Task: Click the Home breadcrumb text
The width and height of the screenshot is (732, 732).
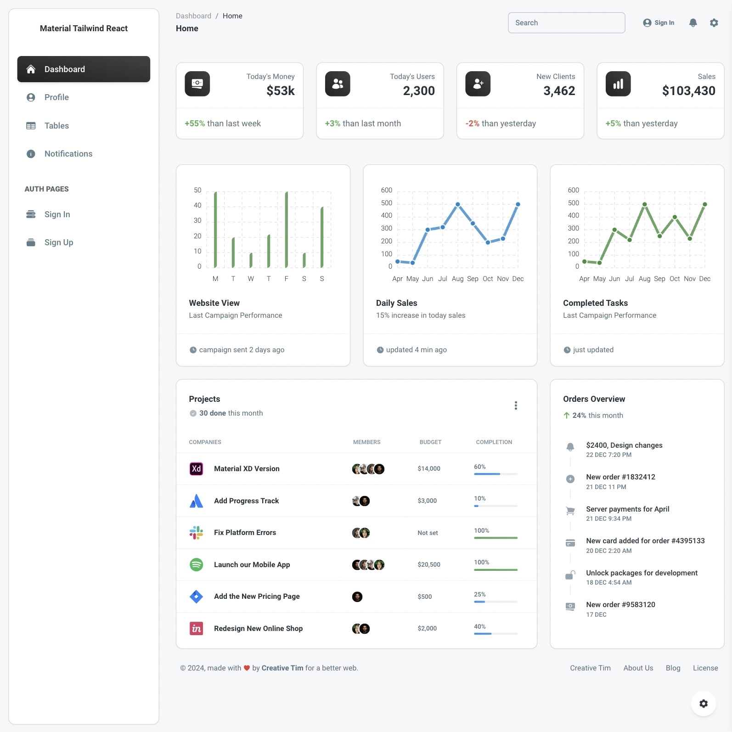Action: tap(232, 16)
